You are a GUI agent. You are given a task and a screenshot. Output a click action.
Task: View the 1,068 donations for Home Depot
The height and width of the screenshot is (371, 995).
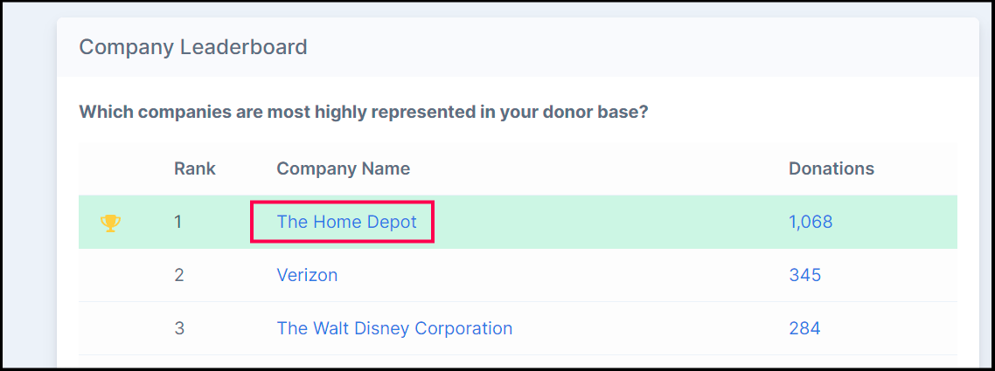pos(811,222)
